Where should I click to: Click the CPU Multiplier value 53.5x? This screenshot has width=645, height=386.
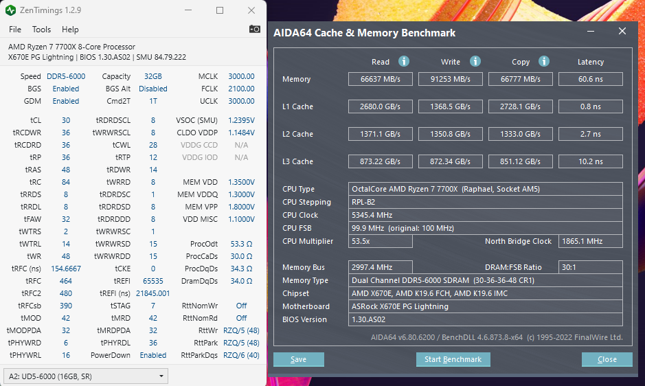pos(381,241)
